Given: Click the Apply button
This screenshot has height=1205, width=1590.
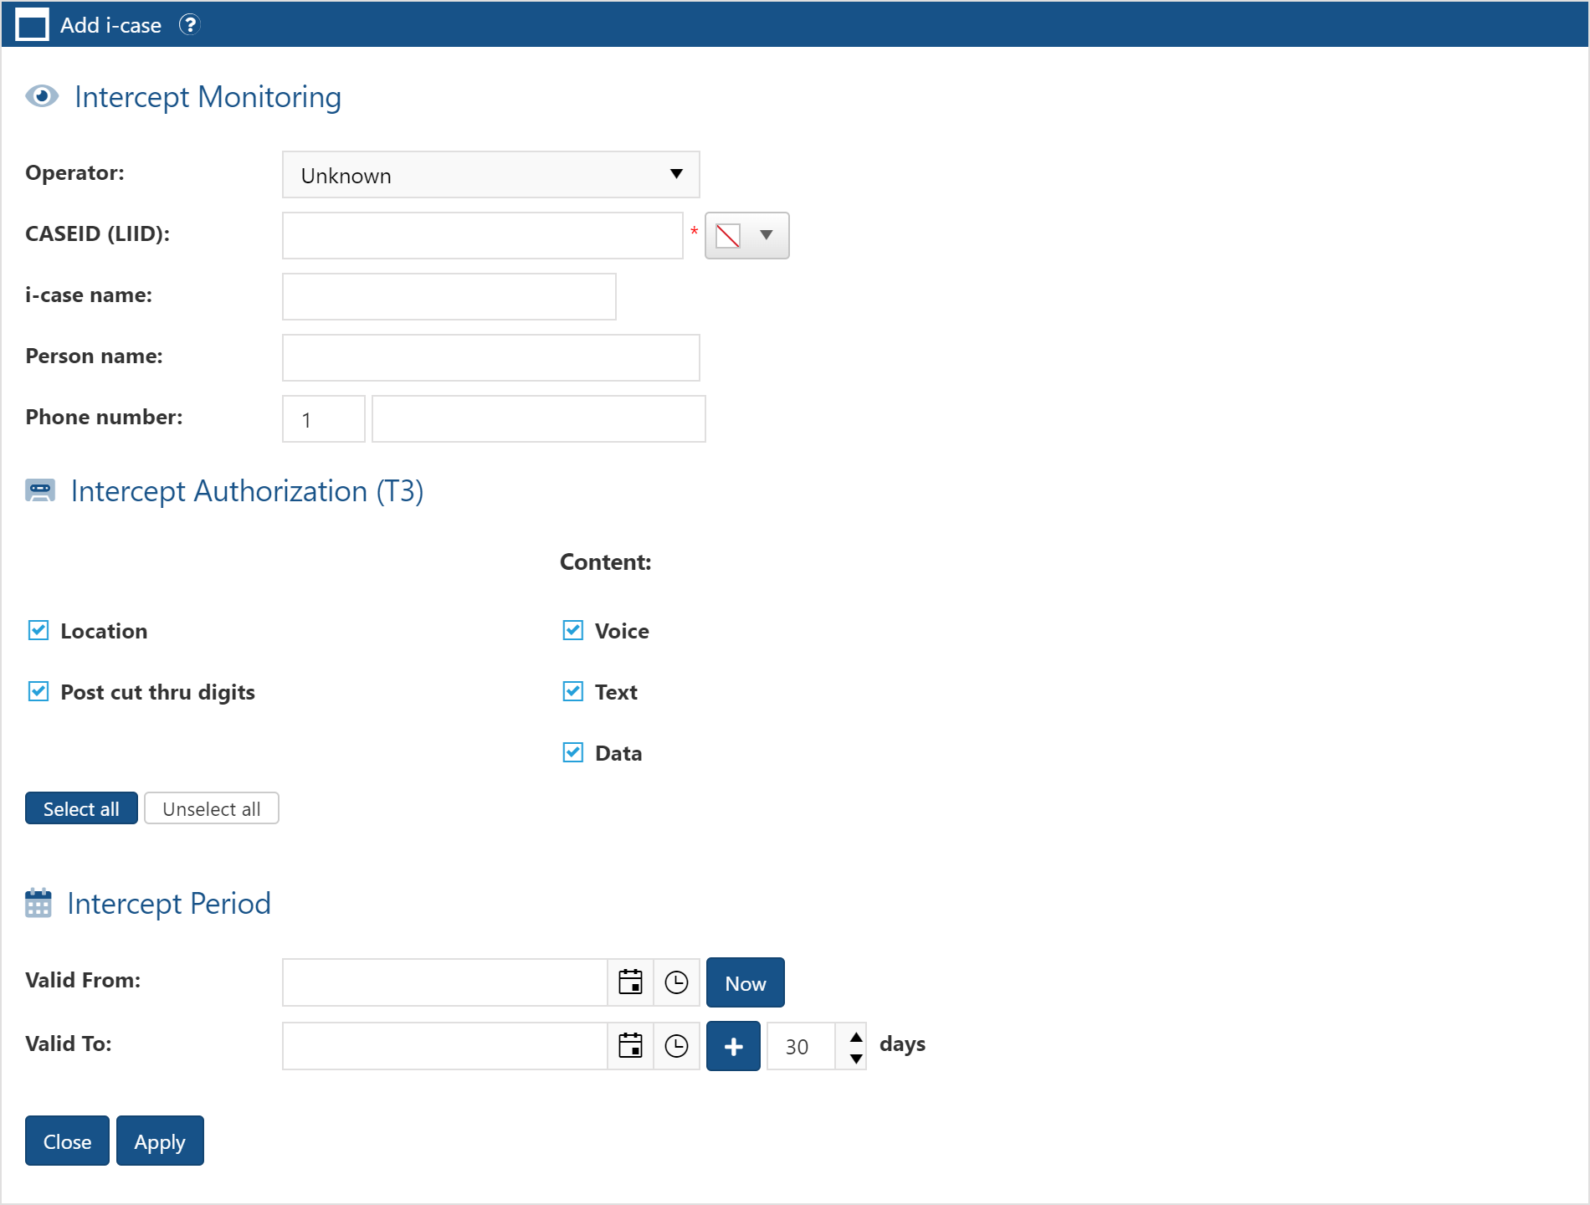Looking at the screenshot, I should click(160, 1141).
